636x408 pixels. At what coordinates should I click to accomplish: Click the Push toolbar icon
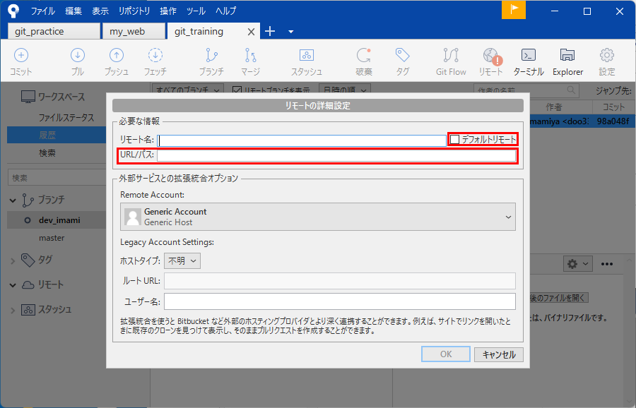click(117, 61)
